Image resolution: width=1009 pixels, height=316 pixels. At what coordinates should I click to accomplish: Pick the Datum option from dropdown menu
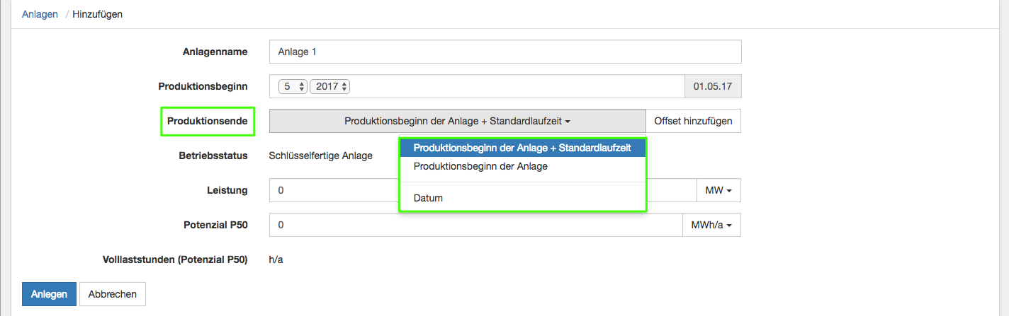(428, 198)
